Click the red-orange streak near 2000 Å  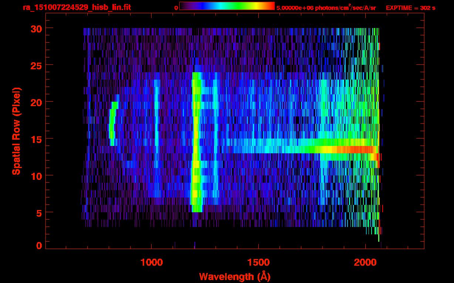pyautogui.click(x=355, y=150)
